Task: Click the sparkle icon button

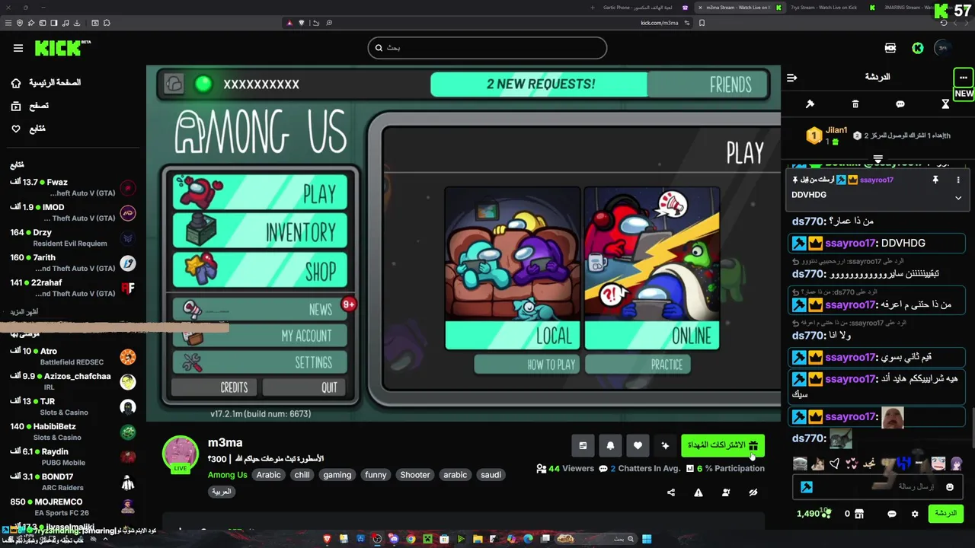Action: click(665, 446)
